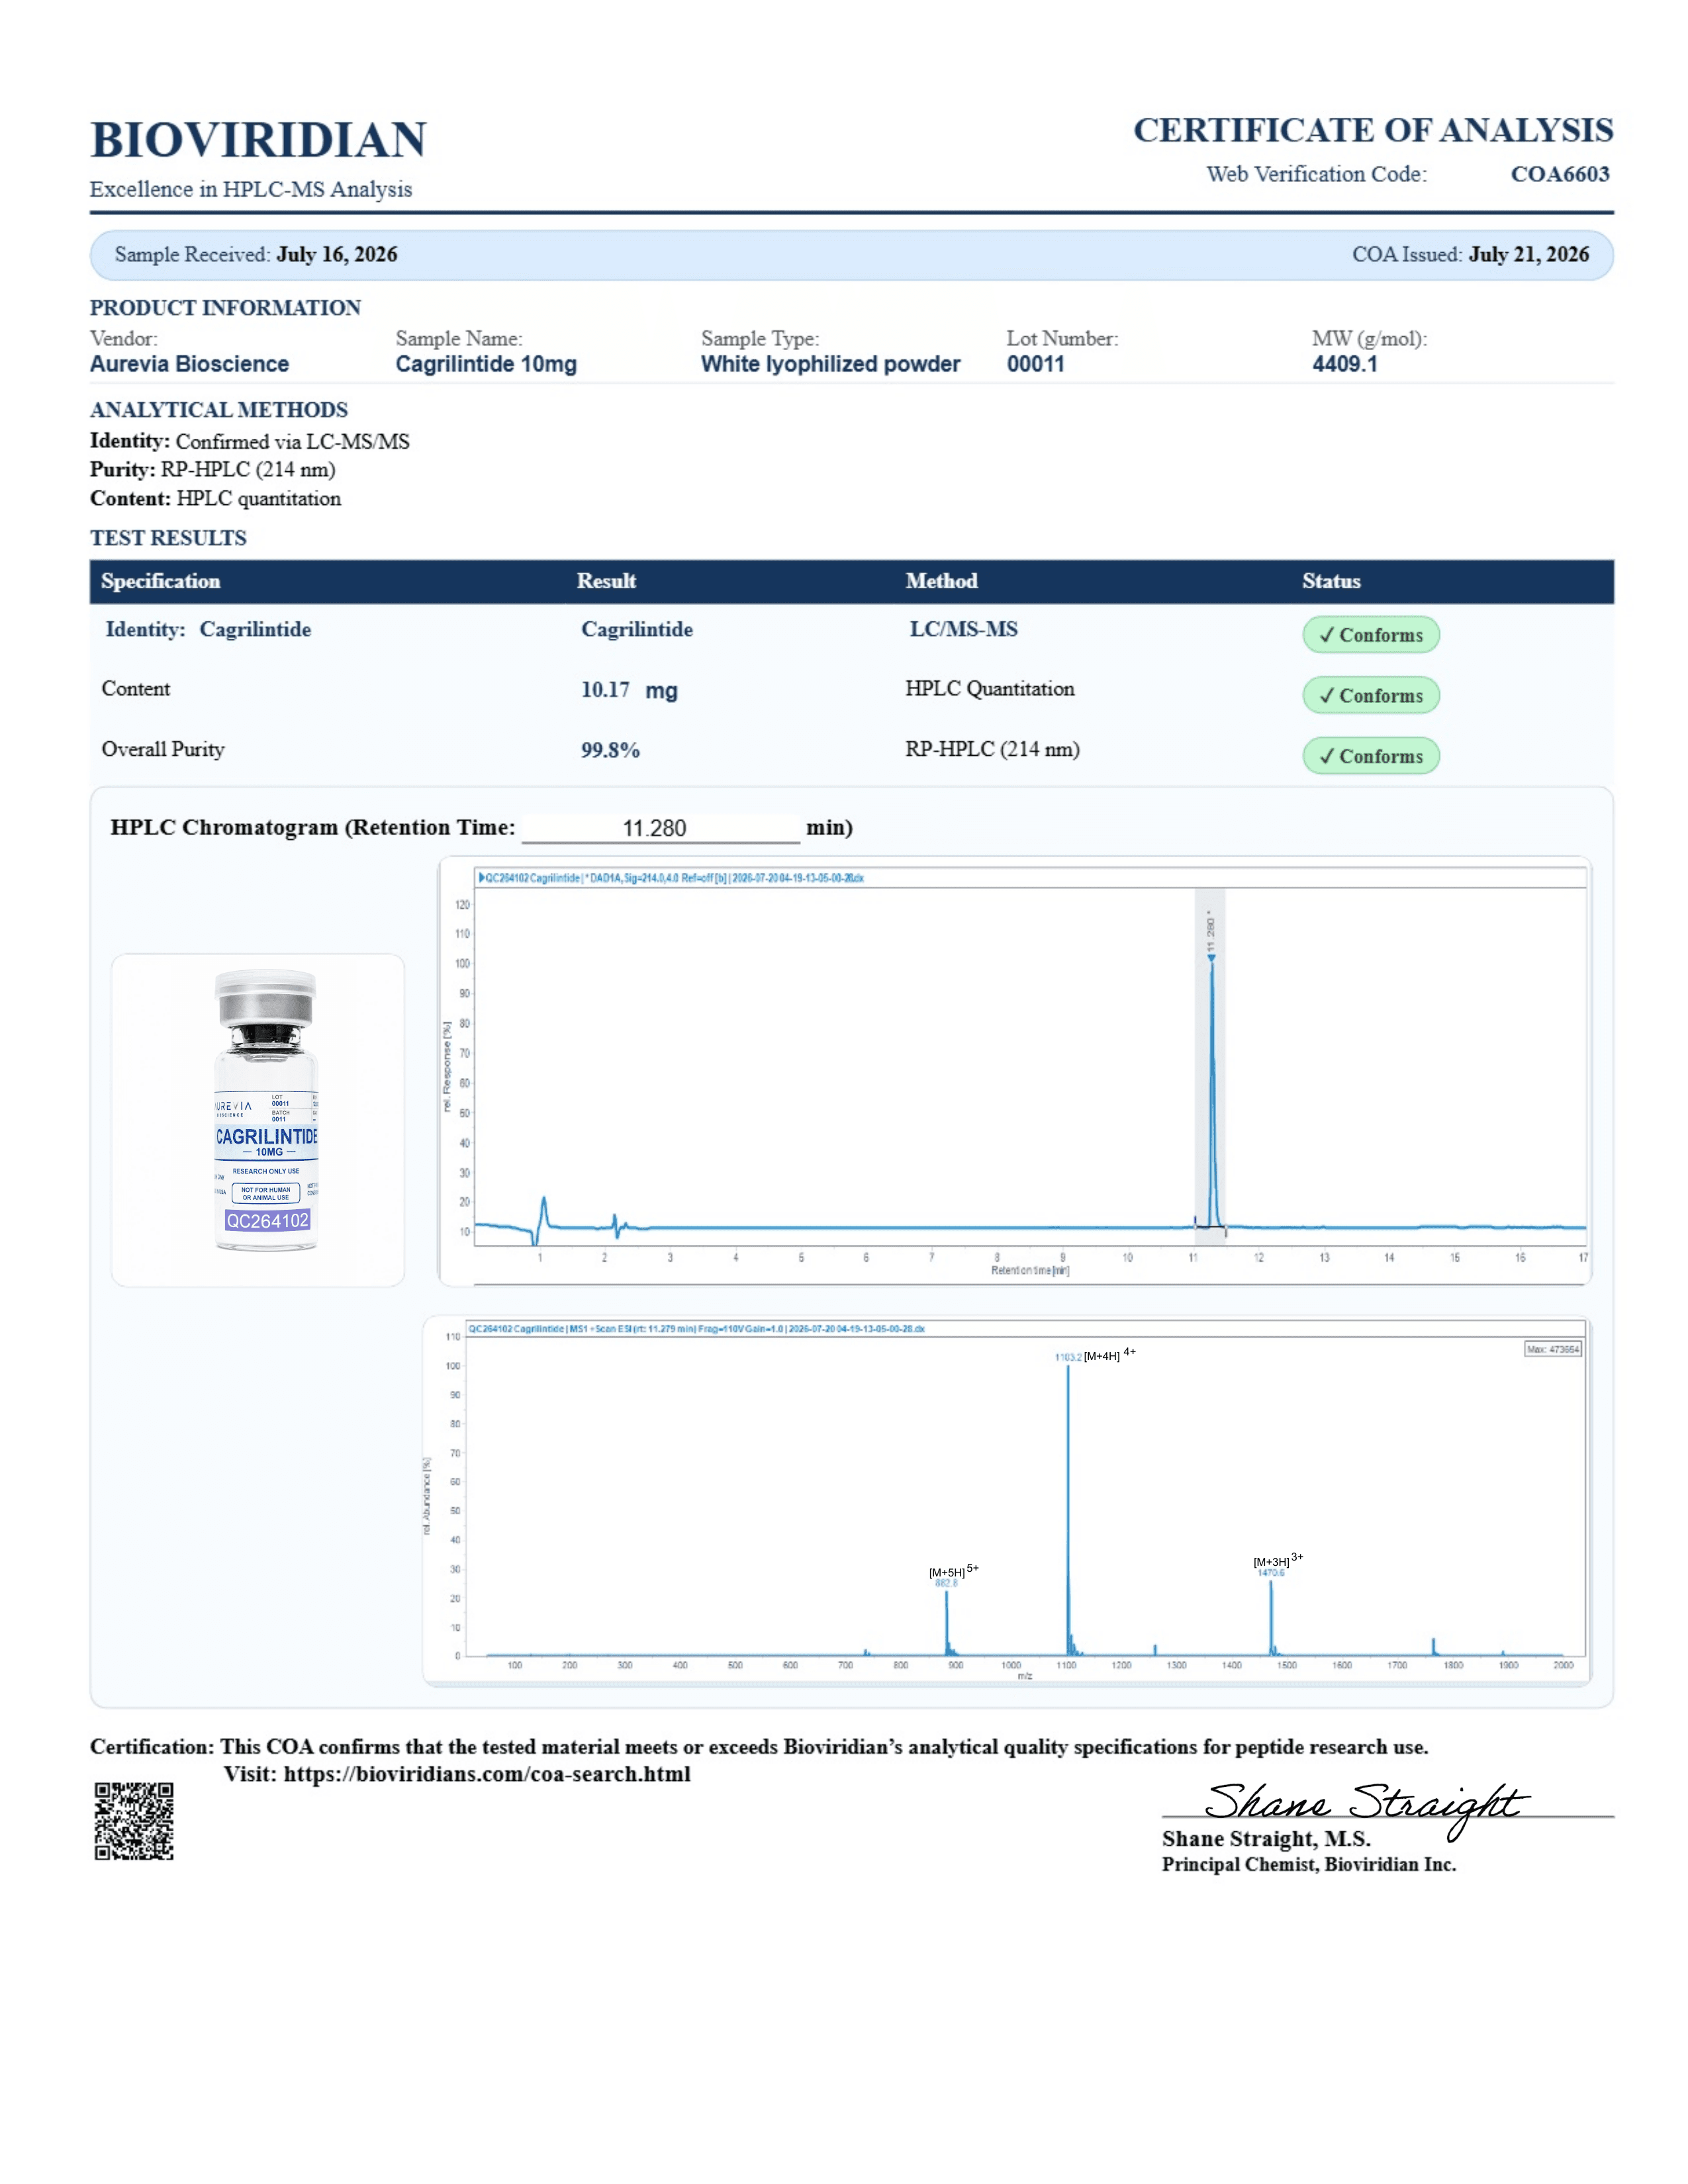
Task: Select the Cagrilintide result in the Identity row
Action: click(x=637, y=629)
